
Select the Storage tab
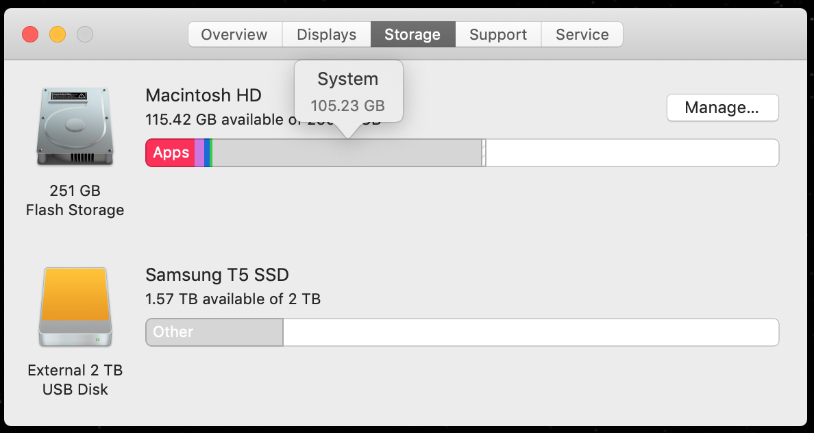coord(412,34)
